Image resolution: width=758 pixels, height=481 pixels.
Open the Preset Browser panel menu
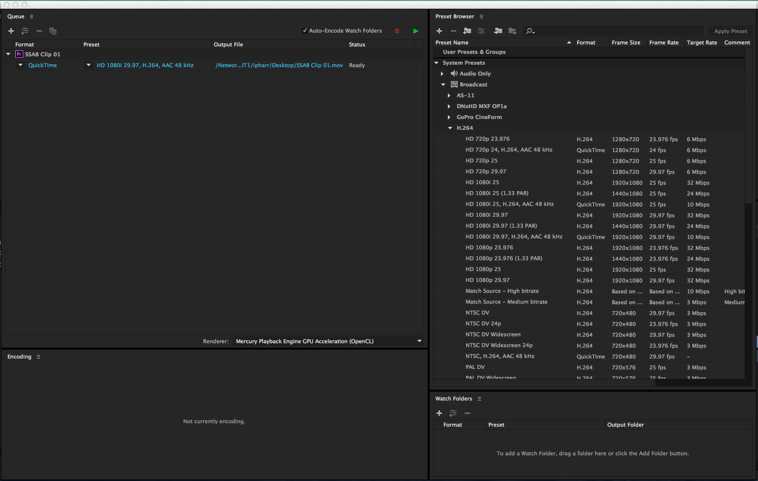pos(481,17)
